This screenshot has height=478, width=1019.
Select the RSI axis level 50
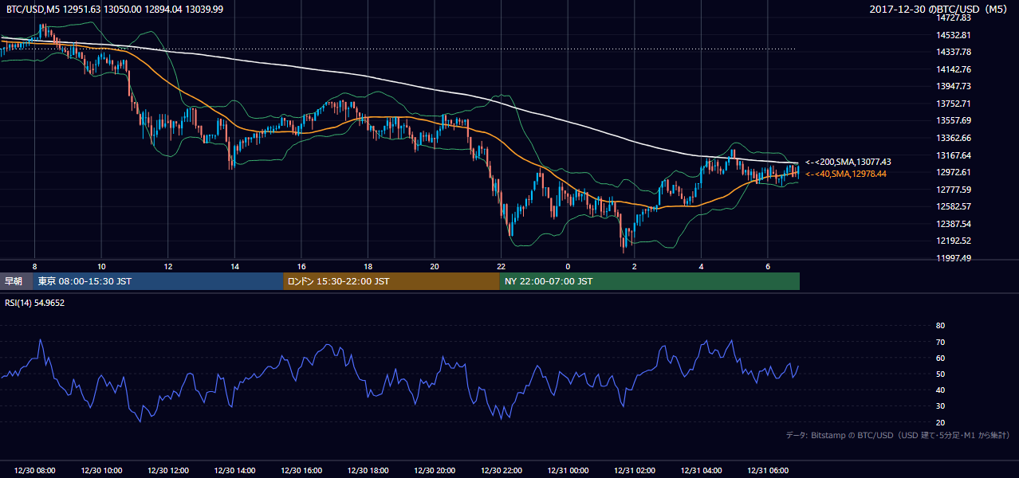[x=940, y=374]
